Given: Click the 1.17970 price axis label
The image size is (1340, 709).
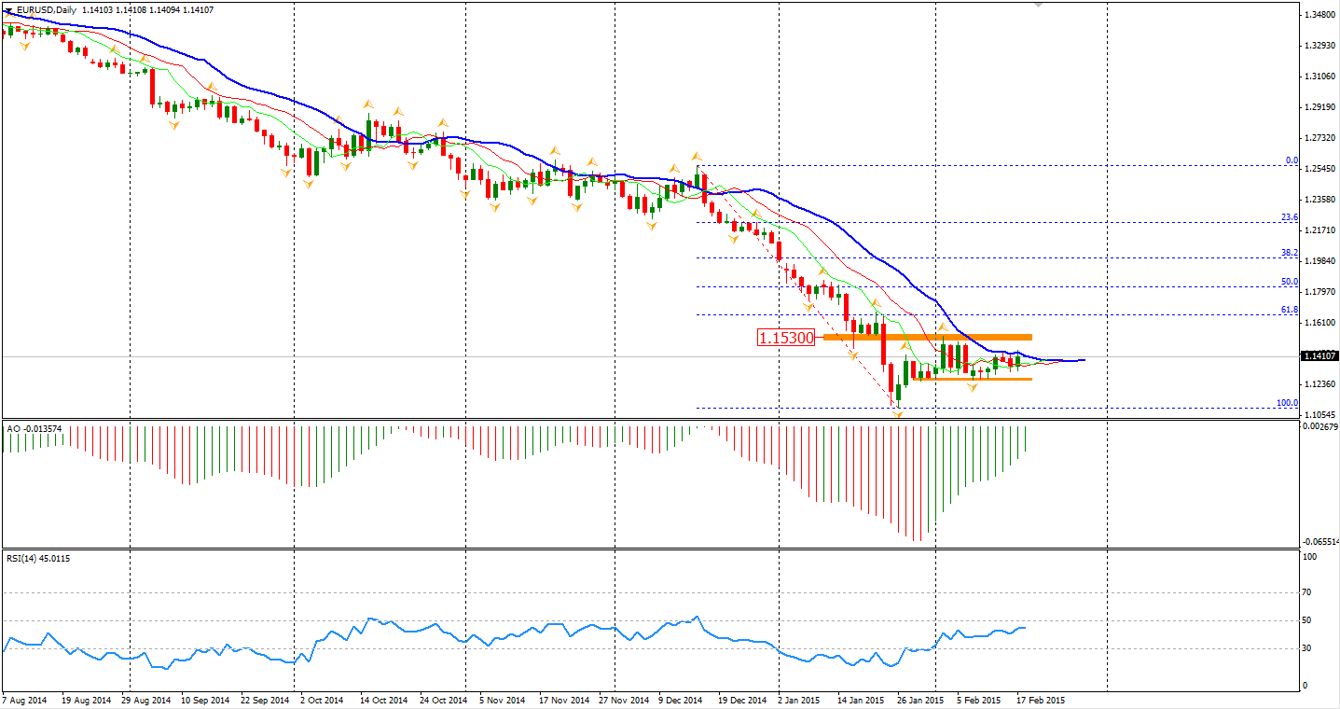Looking at the screenshot, I should click(1319, 292).
